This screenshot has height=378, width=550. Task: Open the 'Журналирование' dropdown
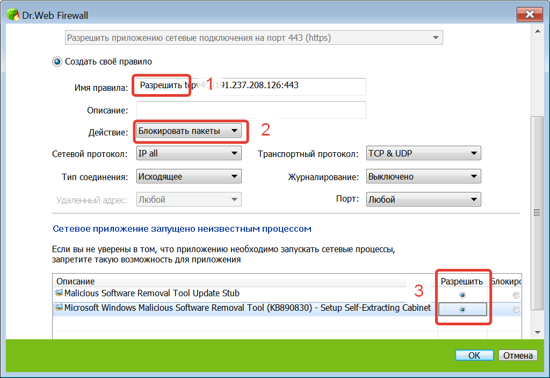pos(423,176)
